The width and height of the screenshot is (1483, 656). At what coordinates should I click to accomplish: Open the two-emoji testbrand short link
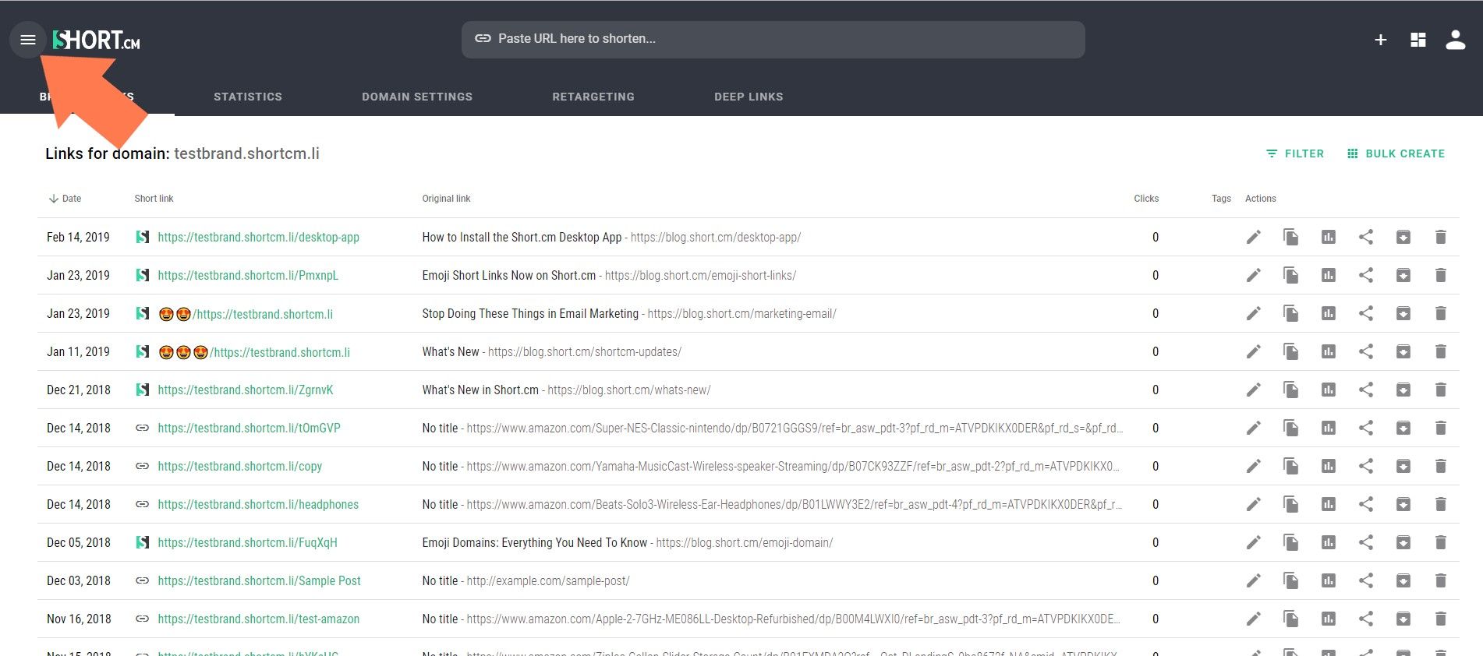(x=246, y=314)
